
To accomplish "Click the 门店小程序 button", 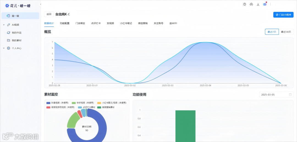I will pyautogui.click(x=283, y=15).
